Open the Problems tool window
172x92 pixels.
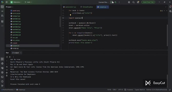coord(2,81)
